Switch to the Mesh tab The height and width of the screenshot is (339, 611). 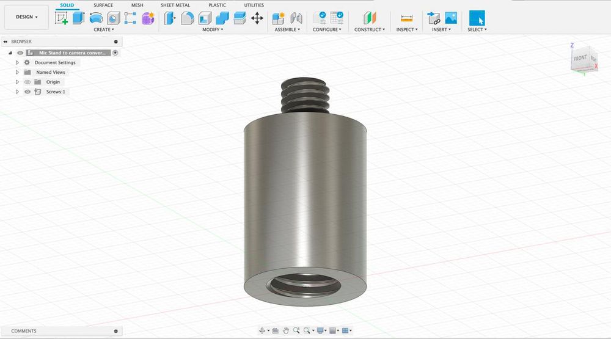pyautogui.click(x=137, y=5)
